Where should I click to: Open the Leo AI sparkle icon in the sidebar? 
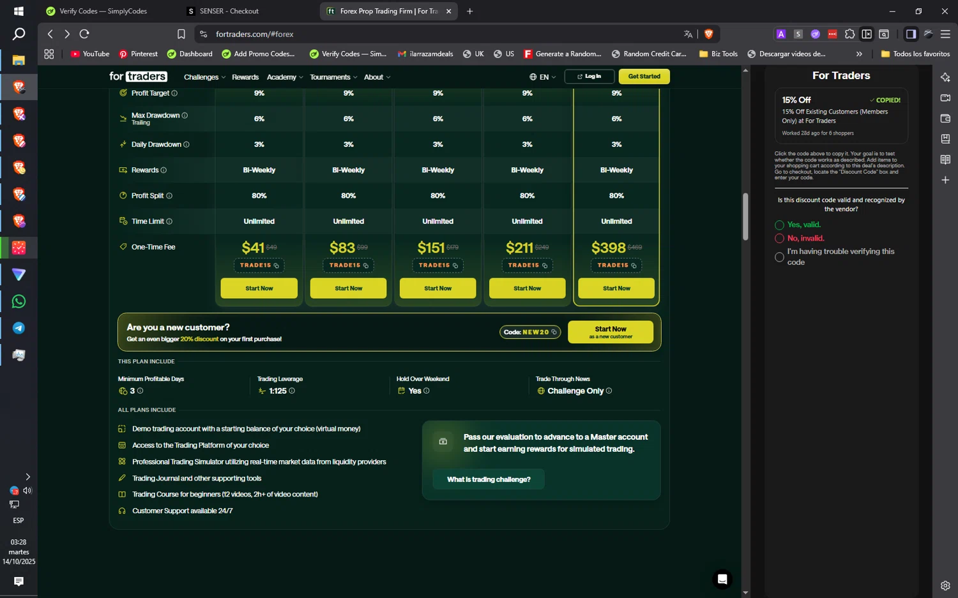[x=945, y=77]
